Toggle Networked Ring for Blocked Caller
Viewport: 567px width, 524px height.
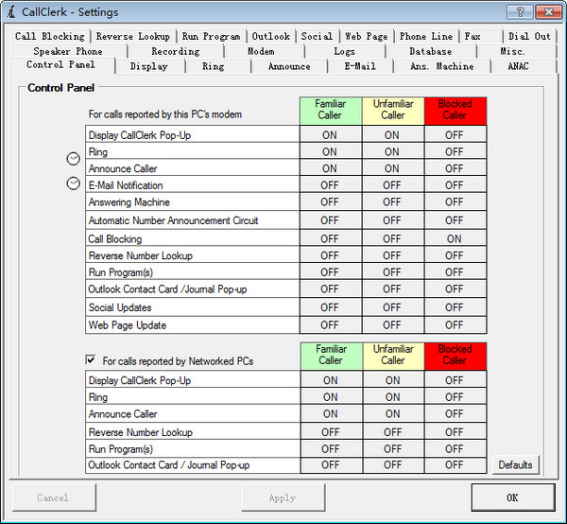[455, 397]
